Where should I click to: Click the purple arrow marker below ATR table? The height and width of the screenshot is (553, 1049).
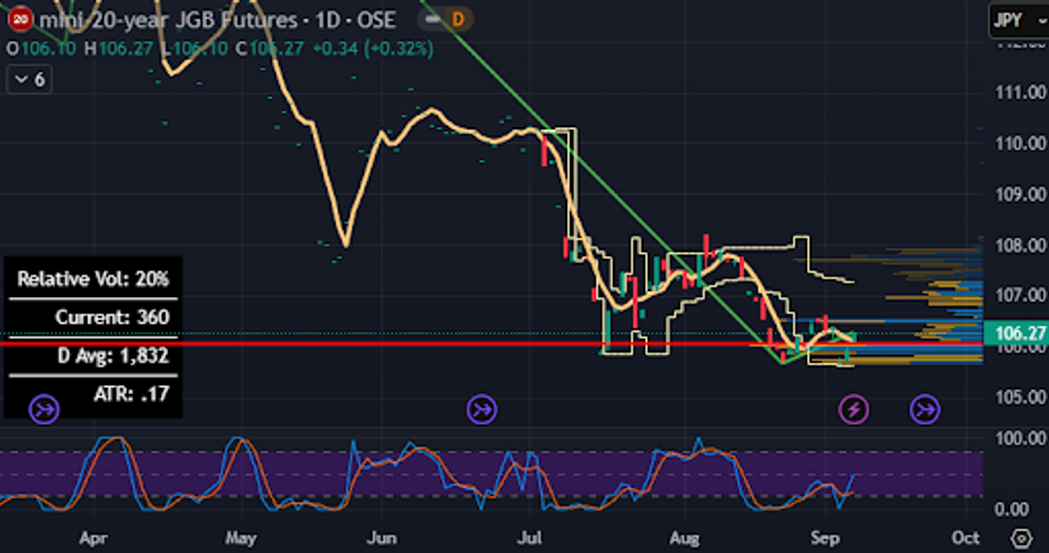[45, 409]
